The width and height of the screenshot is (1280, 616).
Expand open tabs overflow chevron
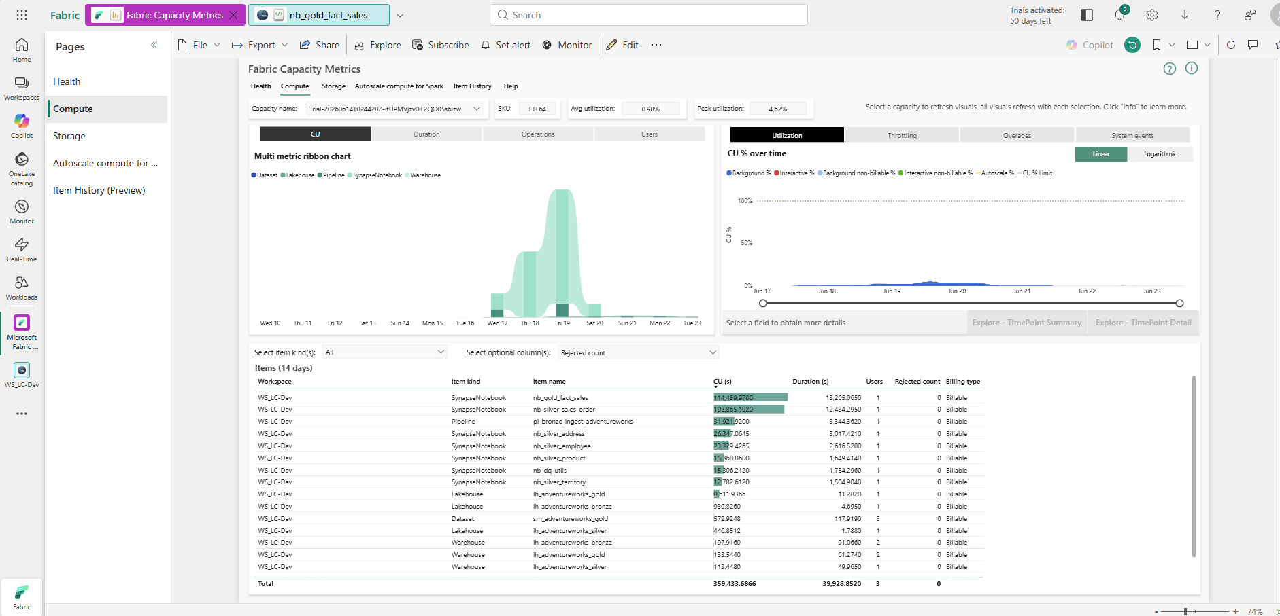click(x=400, y=15)
